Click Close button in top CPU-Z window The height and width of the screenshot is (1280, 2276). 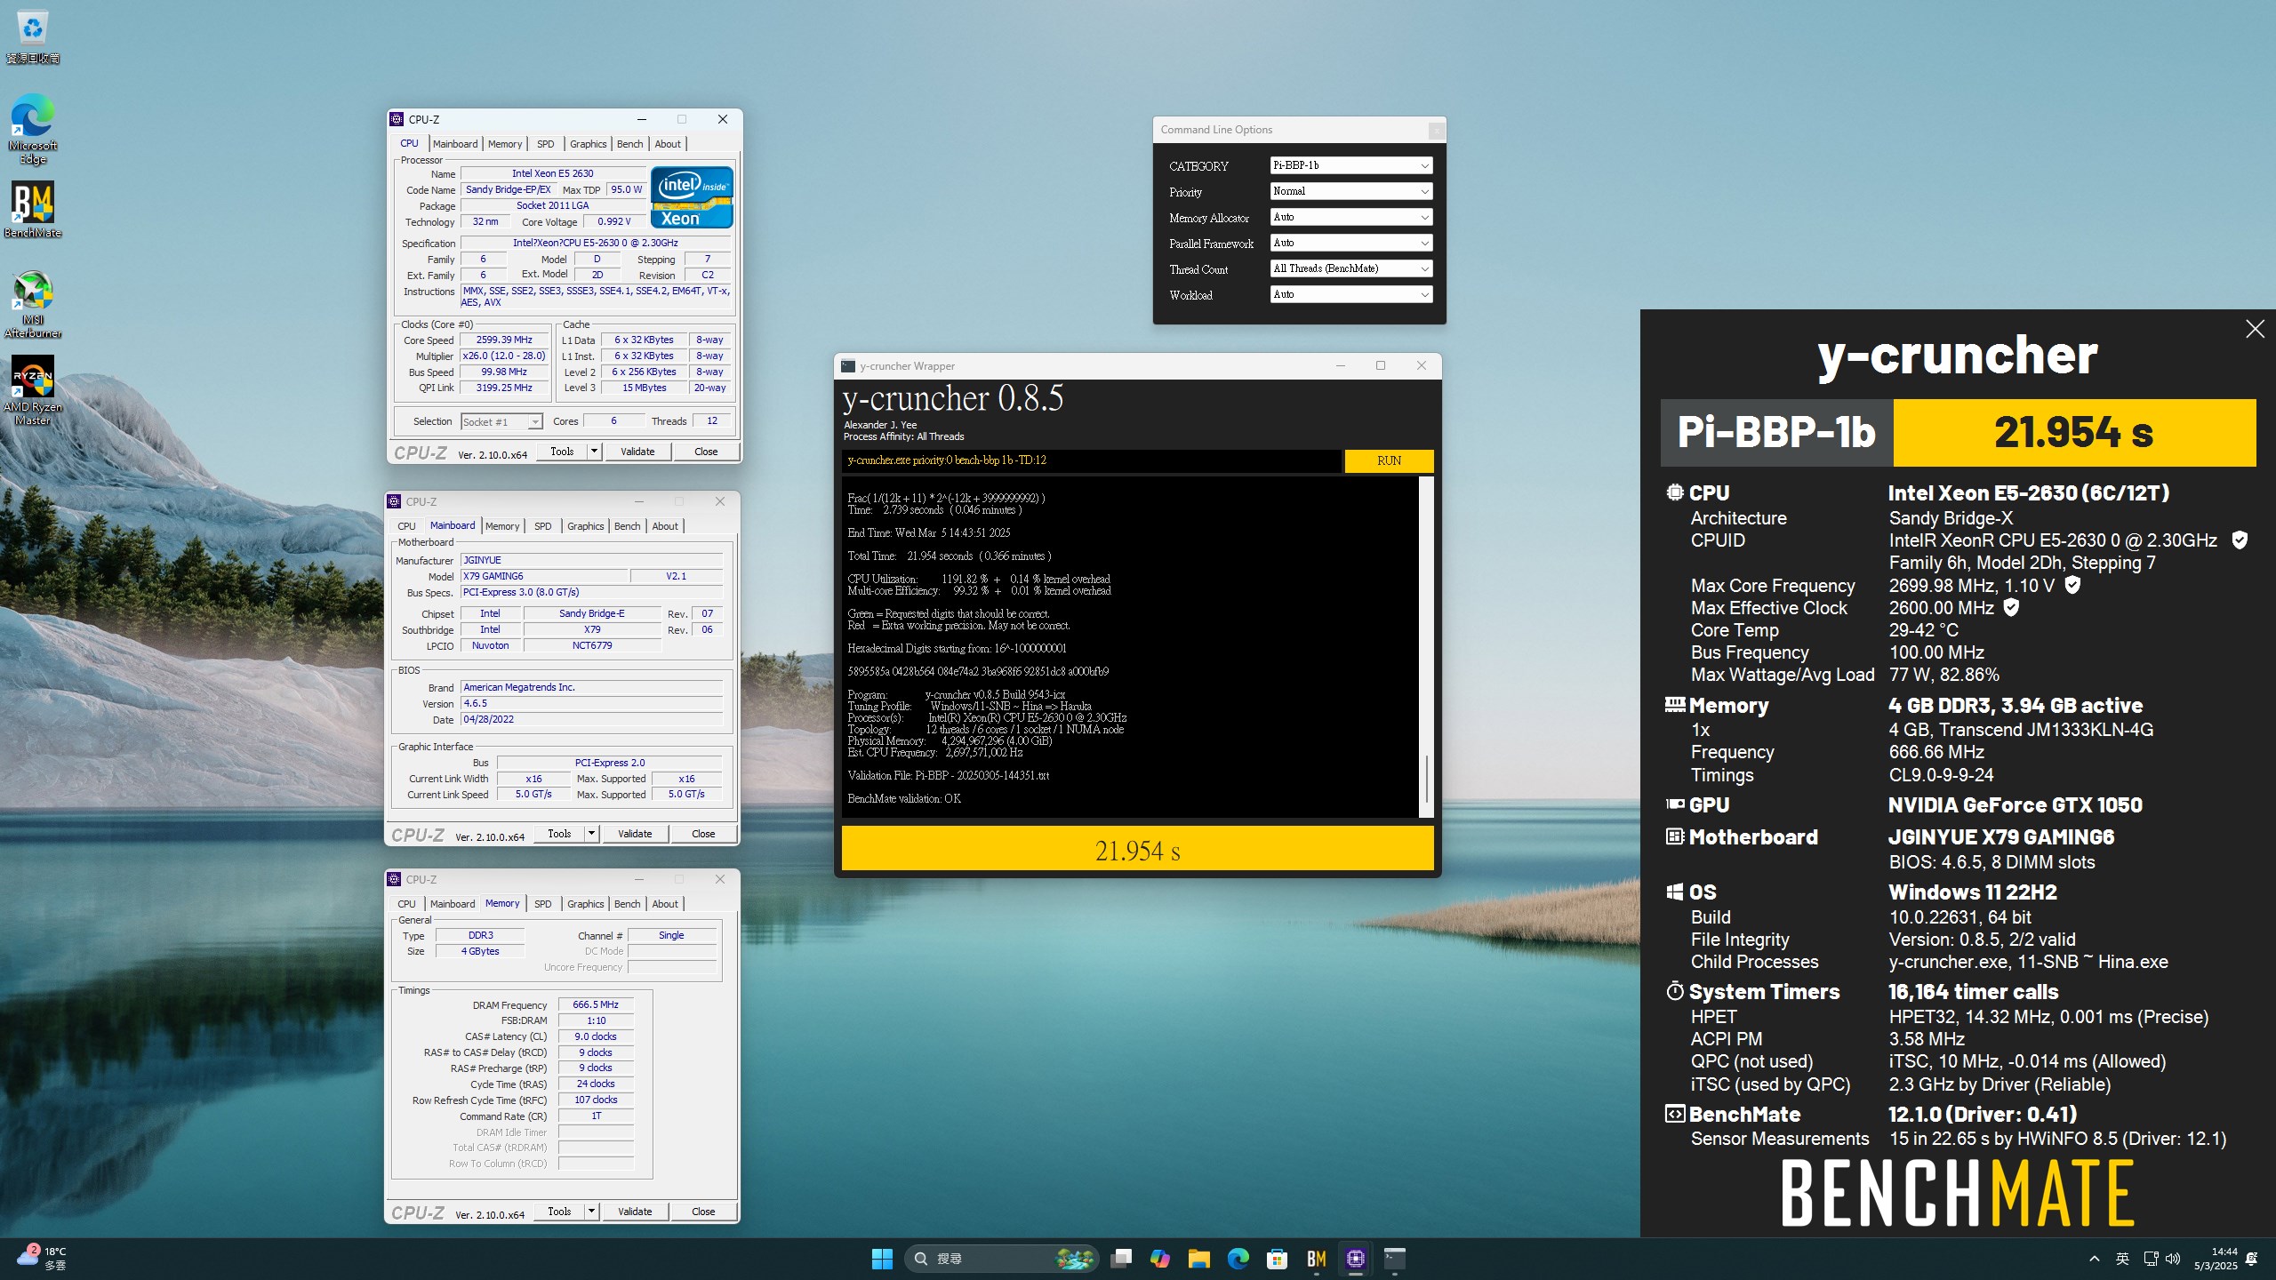(x=706, y=452)
